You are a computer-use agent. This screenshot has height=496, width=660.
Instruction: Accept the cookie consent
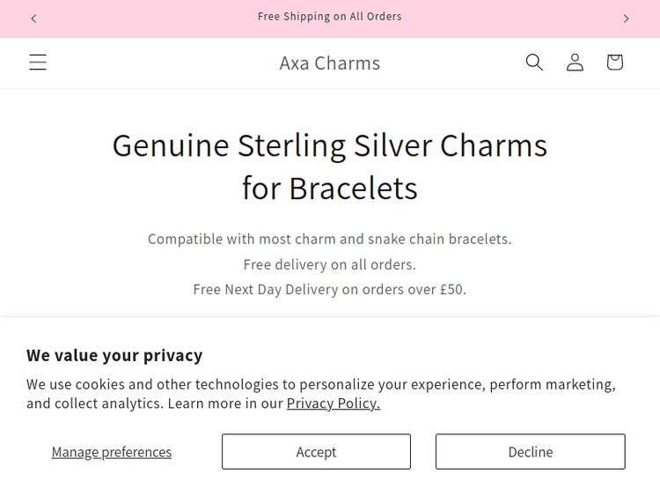pos(316,452)
